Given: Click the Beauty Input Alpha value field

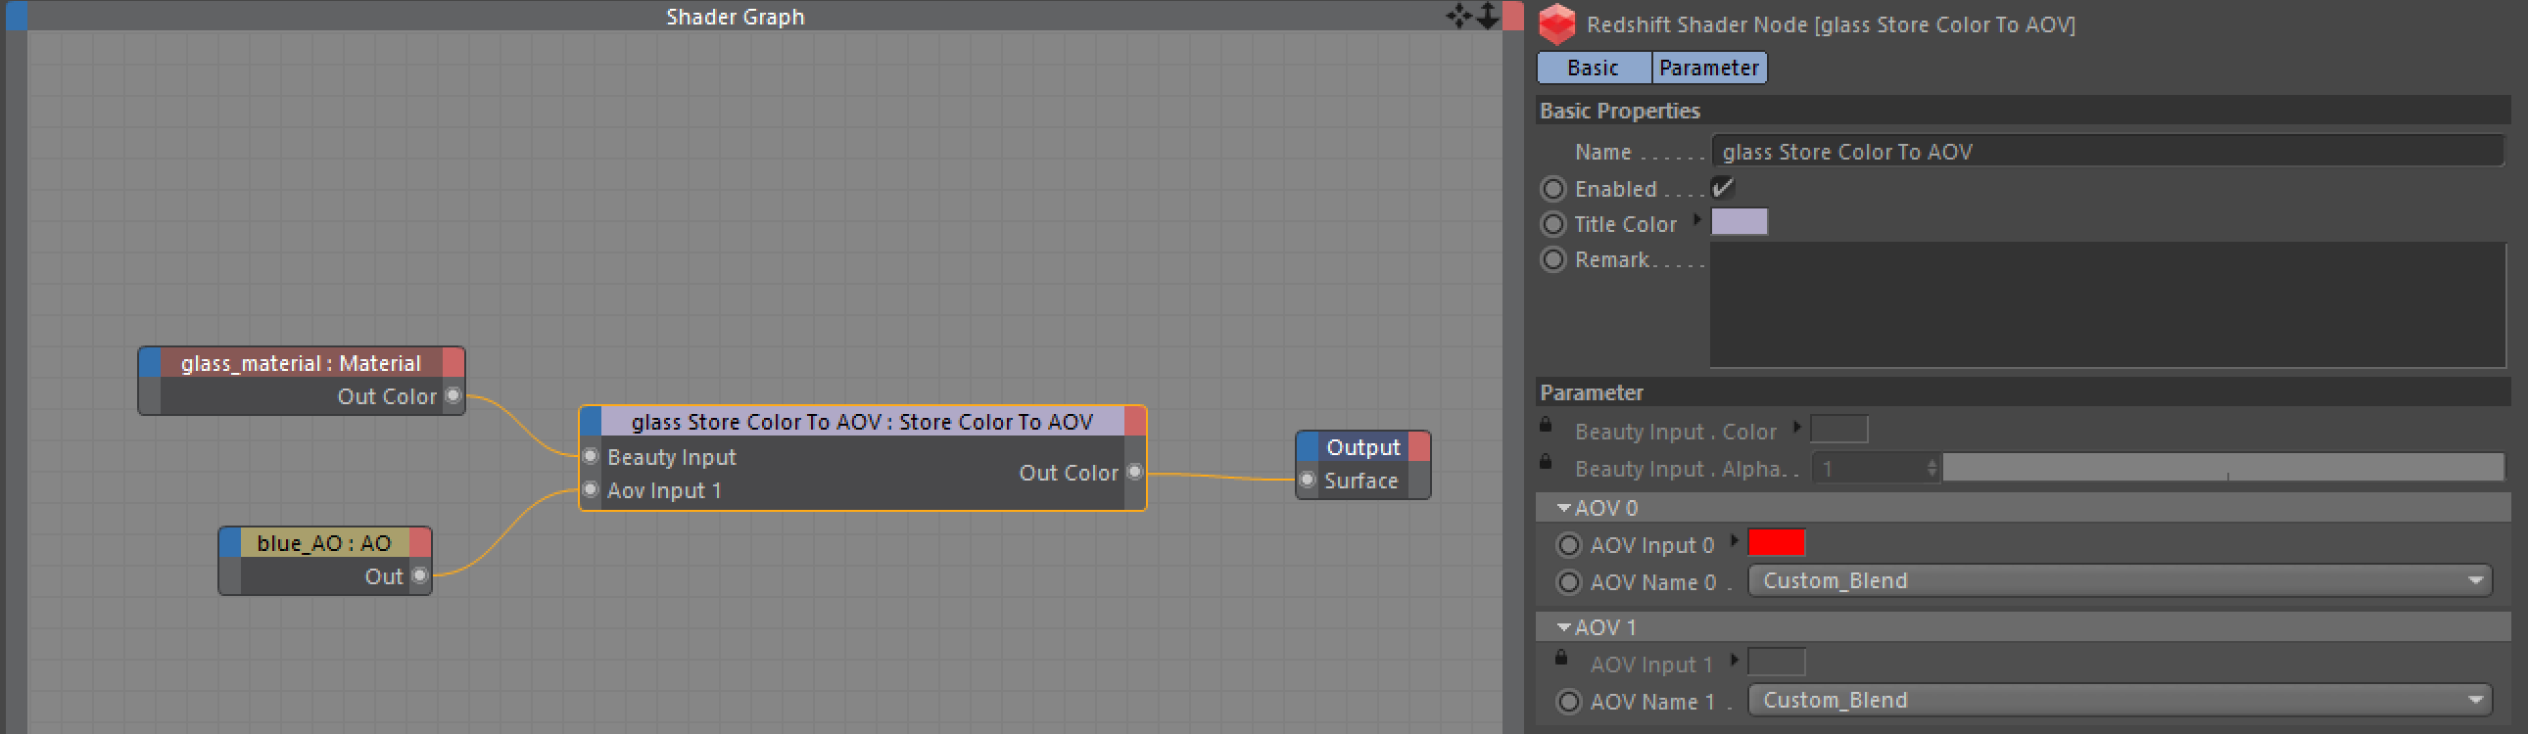Looking at the screenshot, I should pyautogui.click(x=1869, y=469).
